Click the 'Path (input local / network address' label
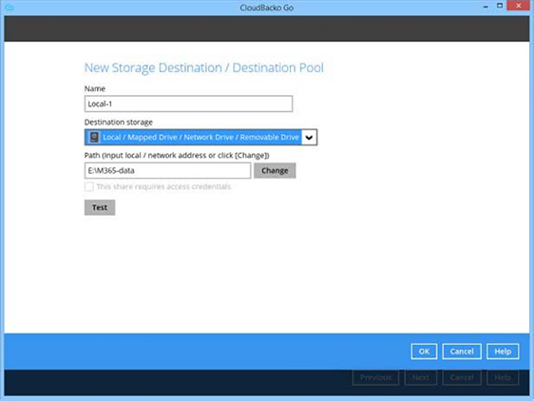534x401 pixels. pos(177,155)
